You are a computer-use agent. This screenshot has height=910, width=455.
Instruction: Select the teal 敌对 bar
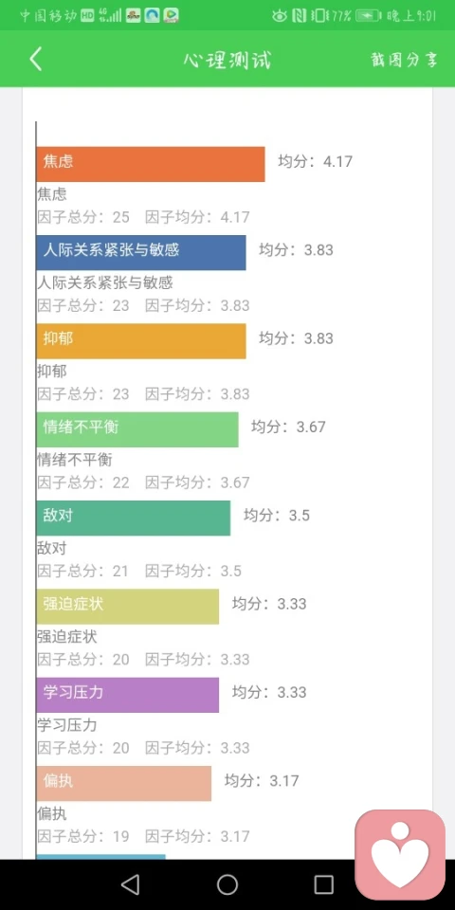[133, 519]
